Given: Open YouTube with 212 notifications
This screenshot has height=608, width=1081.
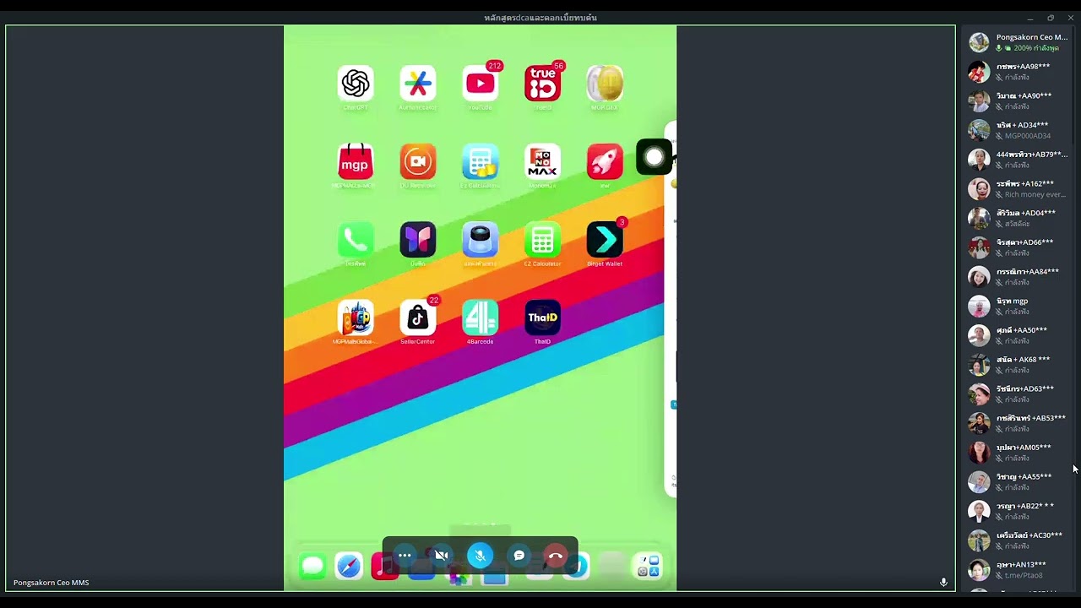Looking at the screenshot, I should point(481,84).
